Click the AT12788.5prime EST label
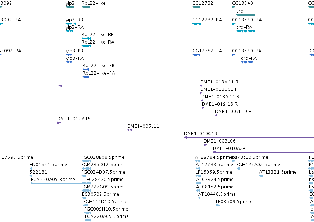314x222 pixels. 214,165
